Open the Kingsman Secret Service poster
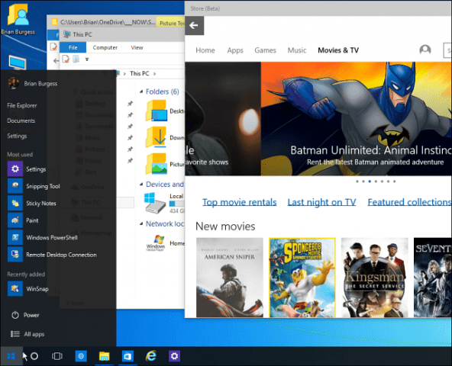The height and width of the screenshot is (366, 452). 375,278
